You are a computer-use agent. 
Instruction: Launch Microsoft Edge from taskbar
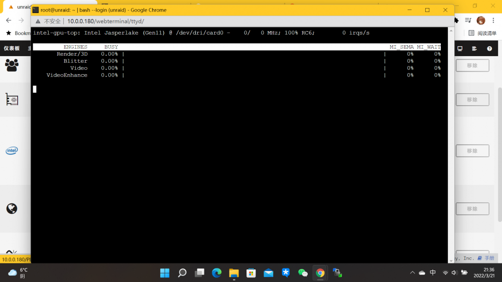coord(217,273)
